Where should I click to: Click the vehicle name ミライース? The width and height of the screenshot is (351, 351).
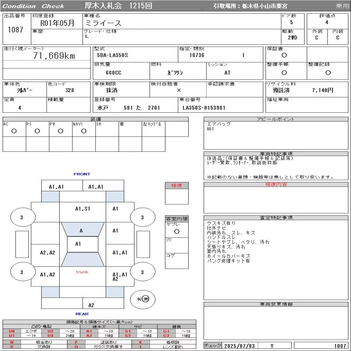(103, 23)
